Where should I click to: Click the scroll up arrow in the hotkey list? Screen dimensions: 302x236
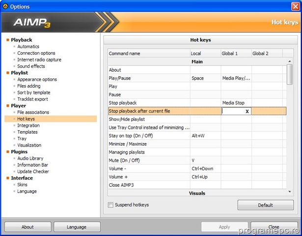(290, 61)
